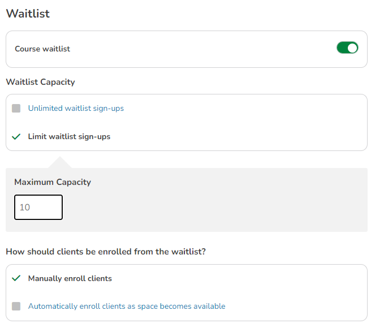Select the Manually enroll clients label
The height and width of the screenshot is (328, 371).
click(70, 278)
